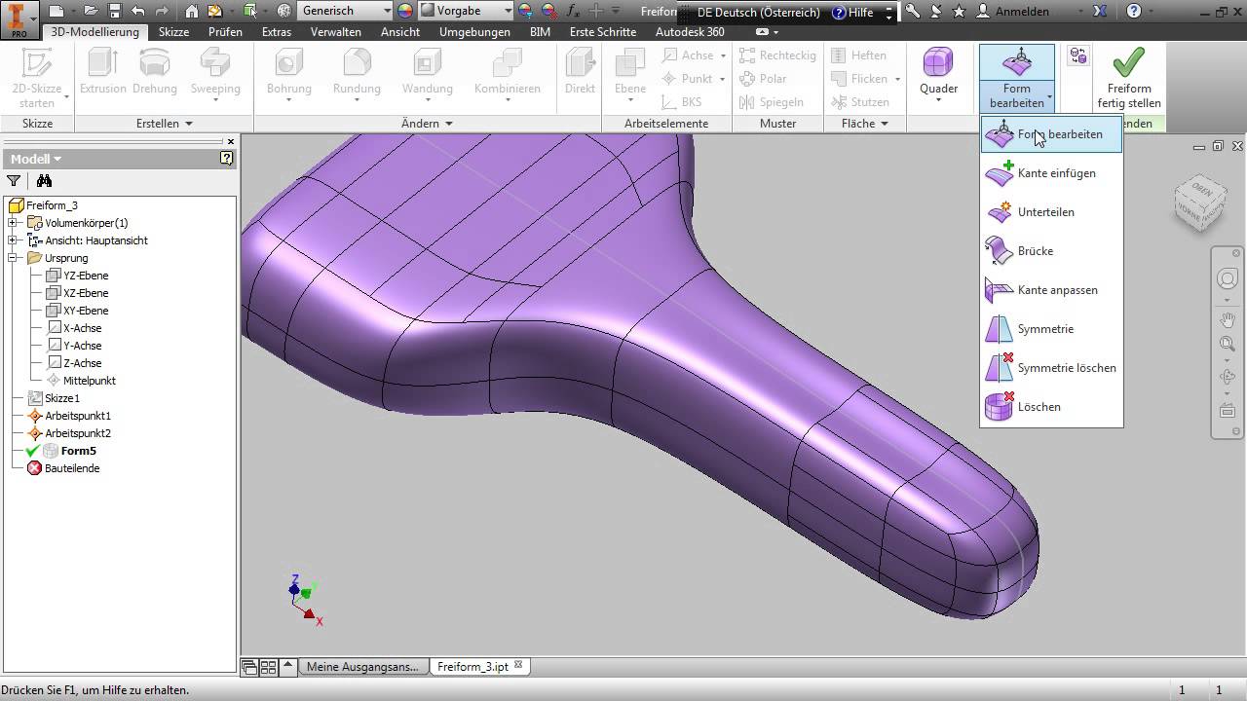The image size is (1247, 701).
Task: Choose Kante einfügen from the menu
Action: pos(1051,173)
